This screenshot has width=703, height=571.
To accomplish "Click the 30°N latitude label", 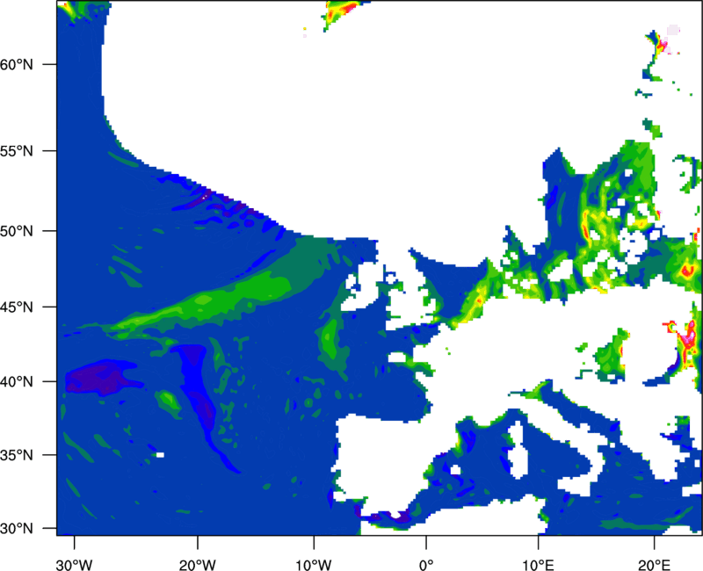I will pyautogui.click(x=17, y=529).
